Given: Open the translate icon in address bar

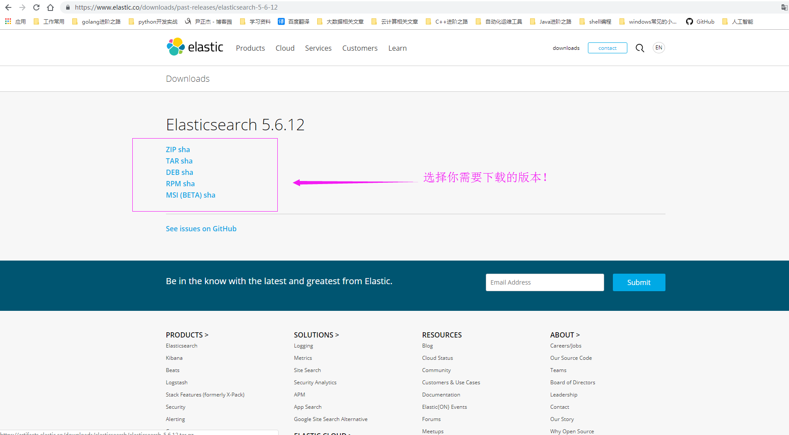Looking at the screenshot, I should click(x=784, y=7).
